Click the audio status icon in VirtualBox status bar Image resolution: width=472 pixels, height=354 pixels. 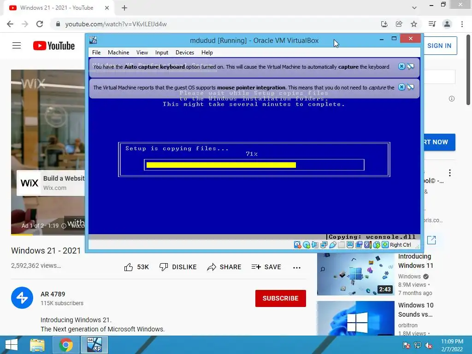[x=315, y=245]
